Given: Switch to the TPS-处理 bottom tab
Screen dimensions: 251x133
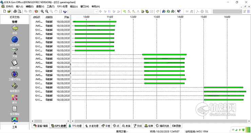Looking at the screenshot, I should click(x=75, y=126).
